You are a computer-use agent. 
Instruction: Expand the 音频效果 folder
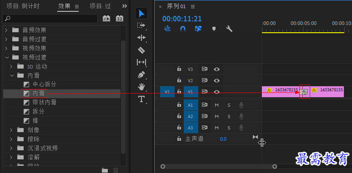pyautogui.click(x=6, y=30)
